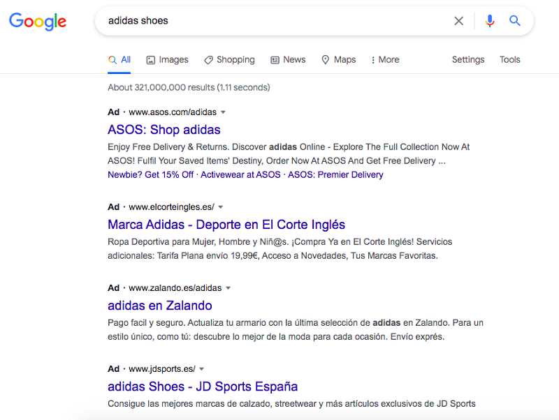559x420 pixels.
Task: Open the Shopping tab
Action: point(229,60)
